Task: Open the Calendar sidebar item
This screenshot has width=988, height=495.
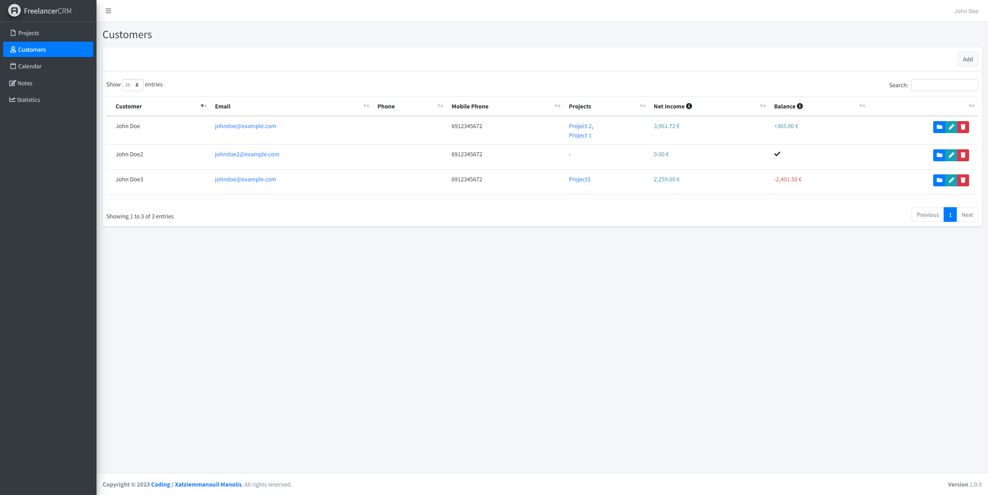Action: 30,66
